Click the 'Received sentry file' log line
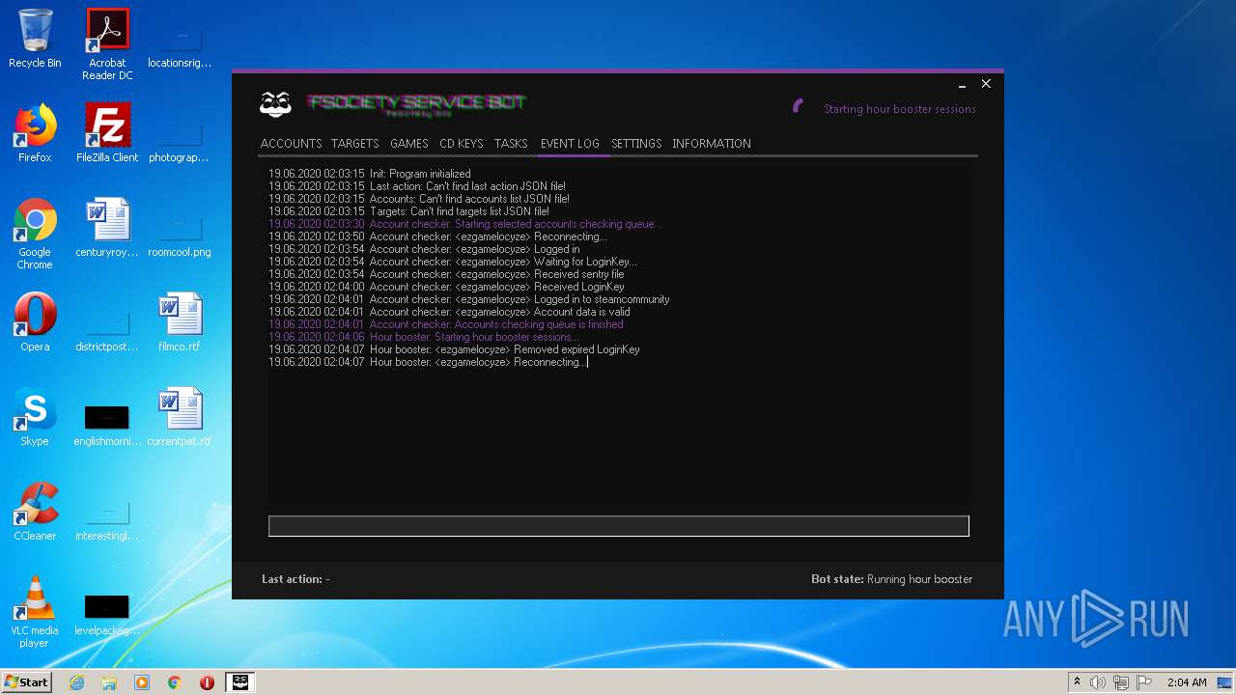 446,274
